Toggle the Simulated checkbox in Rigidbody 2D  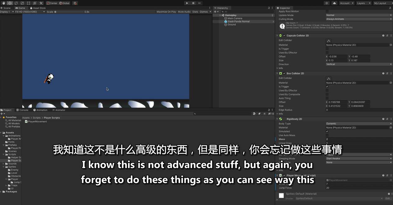[327, 132]
